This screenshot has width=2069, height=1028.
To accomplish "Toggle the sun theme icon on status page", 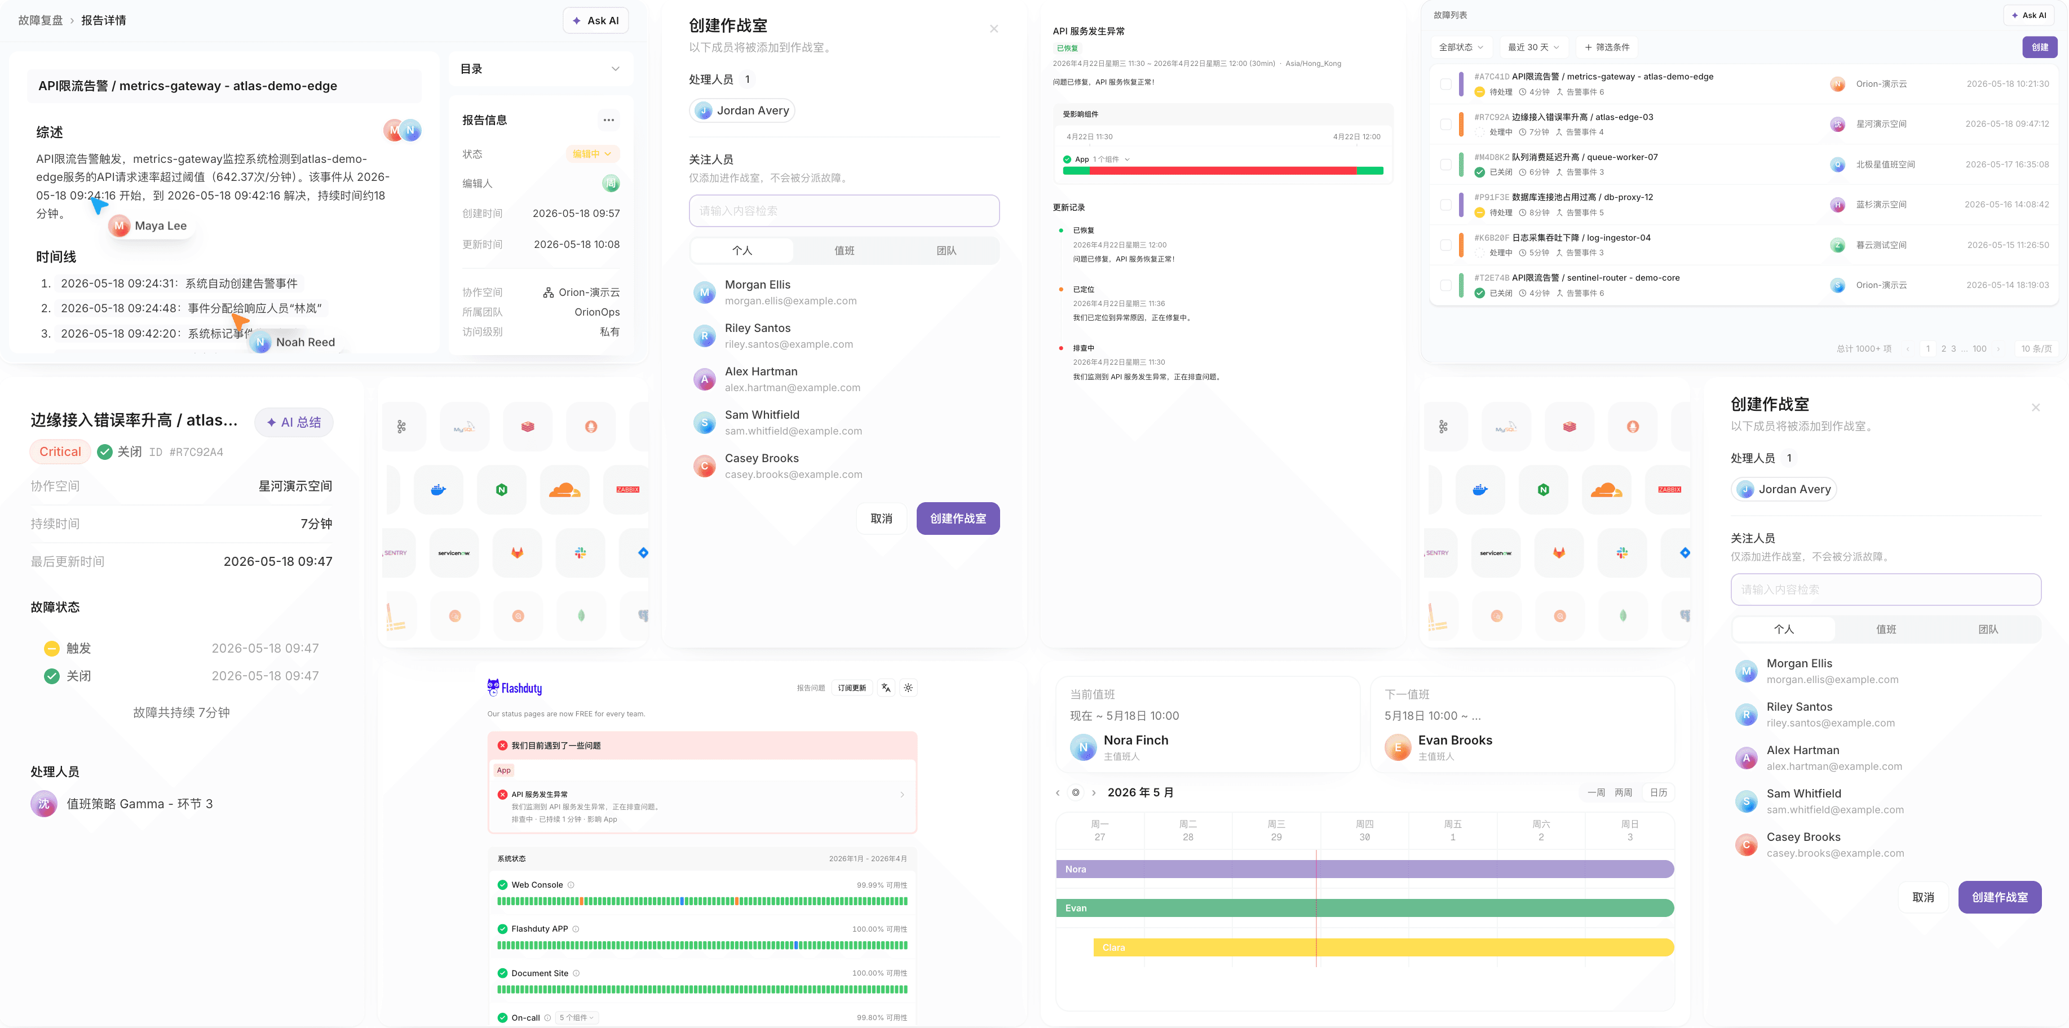I will coord(908,688).
